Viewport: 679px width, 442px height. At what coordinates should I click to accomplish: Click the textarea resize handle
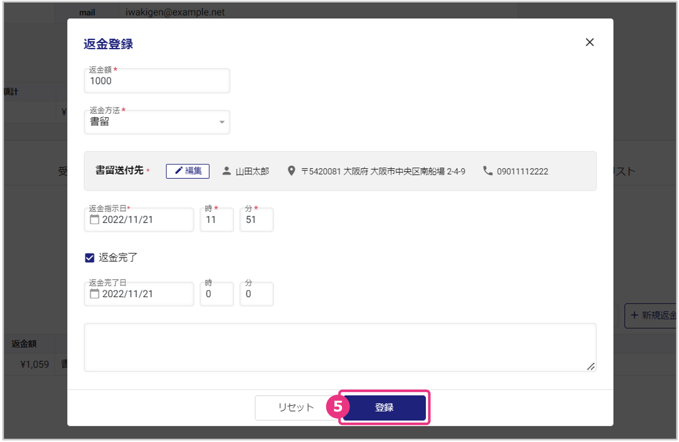tap(591, 366)
